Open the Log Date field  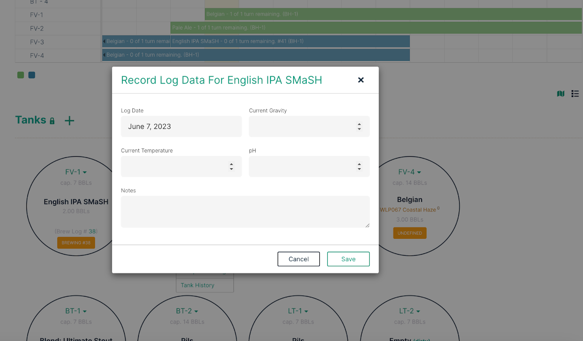[181, 126]
